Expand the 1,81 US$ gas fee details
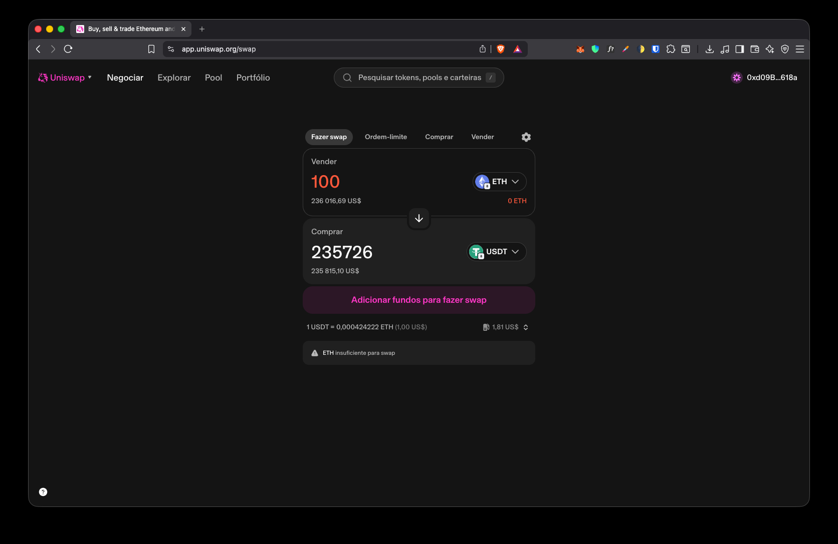This screenshot has width=838, height=544. 506,327
